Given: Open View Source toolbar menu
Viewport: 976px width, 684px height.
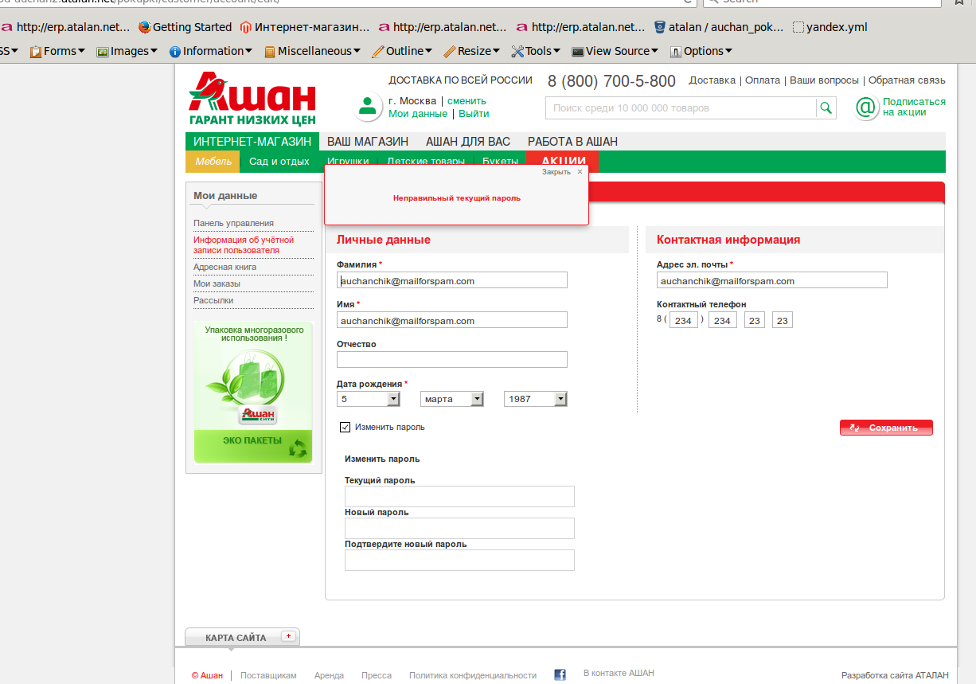Looking at the screenshot, I should tap(615, 51).
